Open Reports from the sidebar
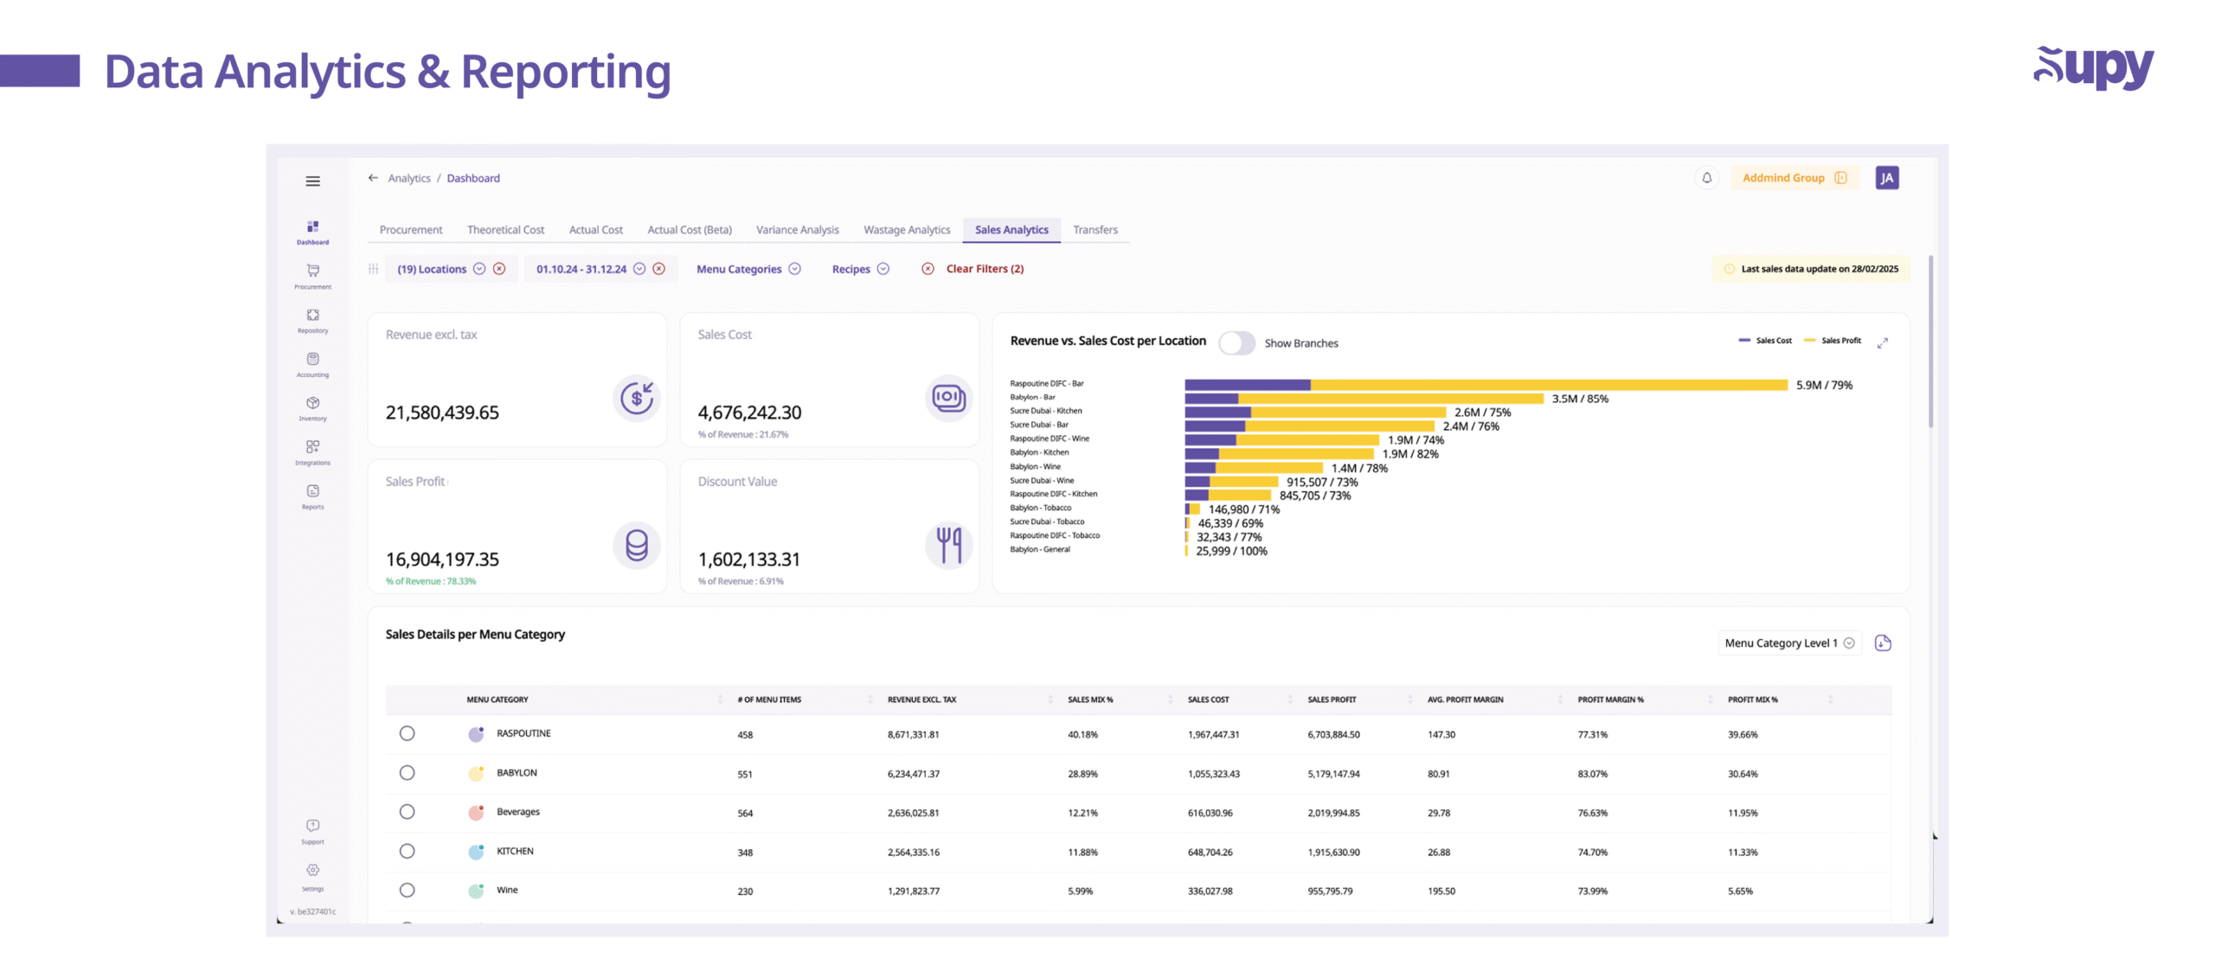 pyautogui.click(x=311, y=496)
